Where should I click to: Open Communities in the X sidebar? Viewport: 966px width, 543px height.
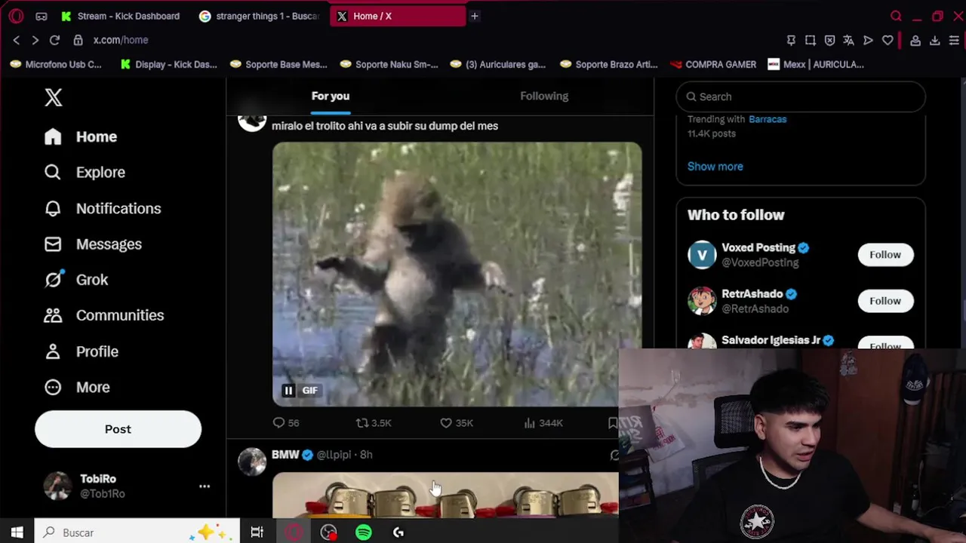click(104, 315)
